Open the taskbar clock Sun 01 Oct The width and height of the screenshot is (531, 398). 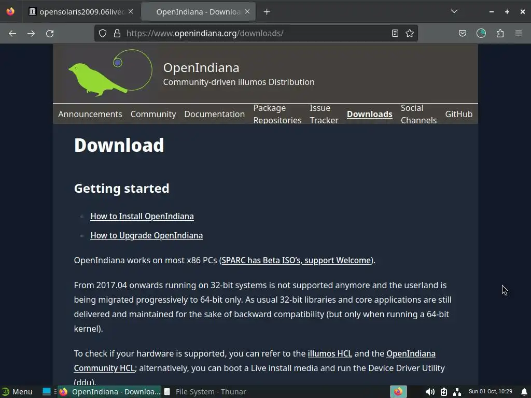(491, 392)
